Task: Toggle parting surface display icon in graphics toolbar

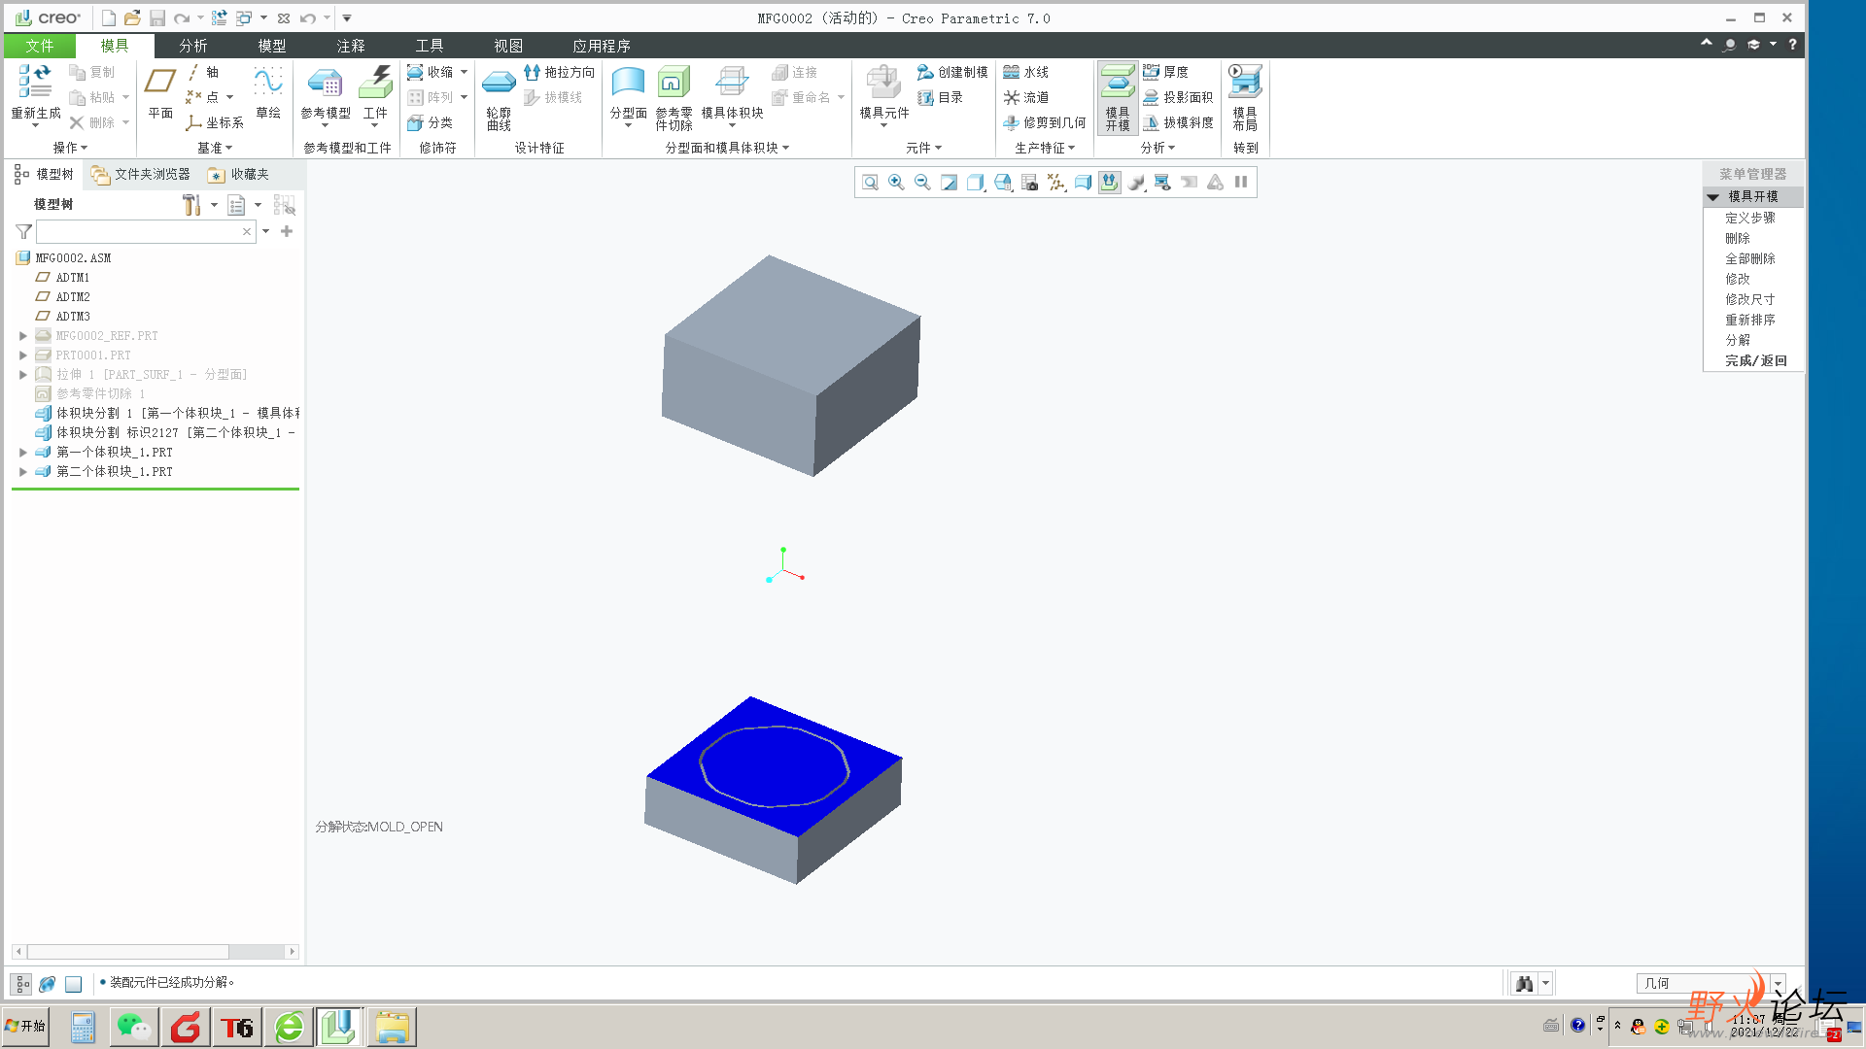Action: point(1083,183)
